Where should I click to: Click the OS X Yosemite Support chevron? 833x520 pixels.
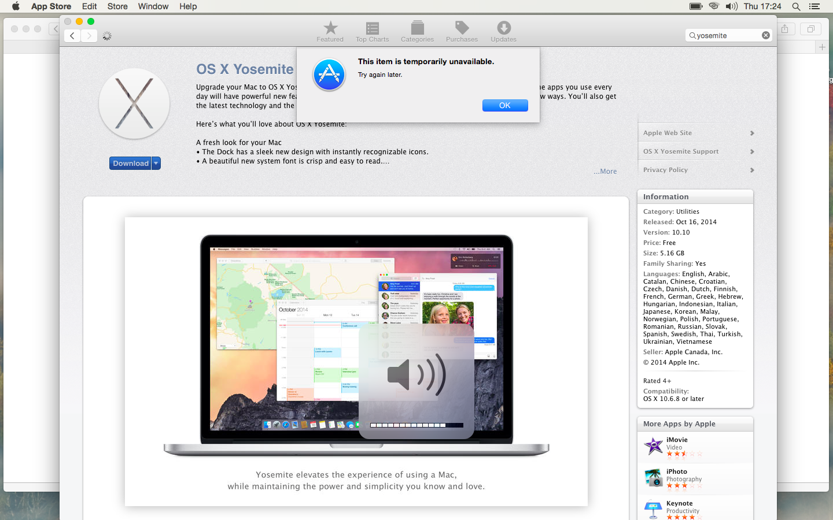(x=752, y=151)
